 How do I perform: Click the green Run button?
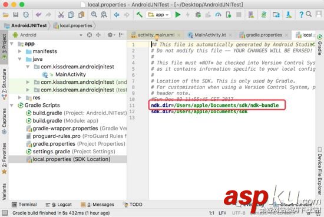click(178, 15)
